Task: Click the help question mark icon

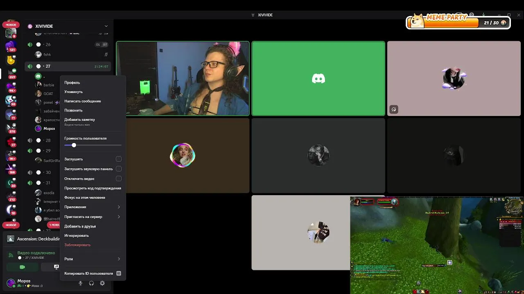Action: click(x=472, y=15)
